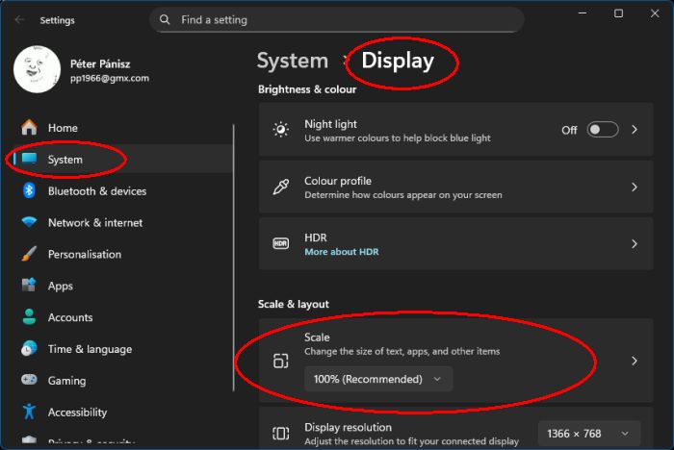Open the More about HDR link

[x=341, y=252]
